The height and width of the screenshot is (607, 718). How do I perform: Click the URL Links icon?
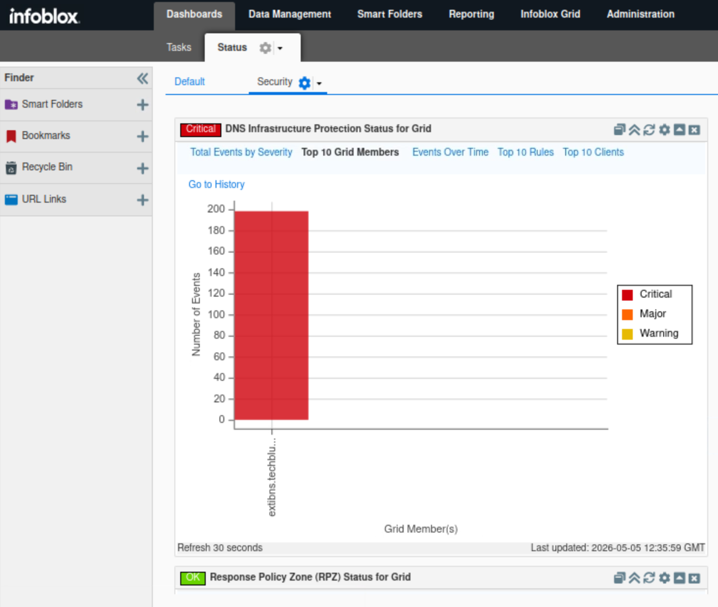(x=11, y=200)
